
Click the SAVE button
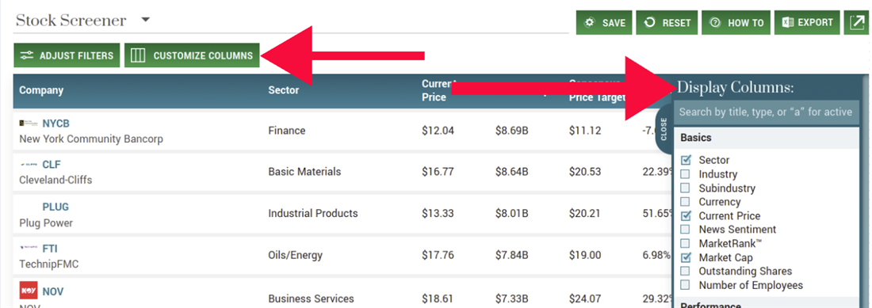click(605, 23)
